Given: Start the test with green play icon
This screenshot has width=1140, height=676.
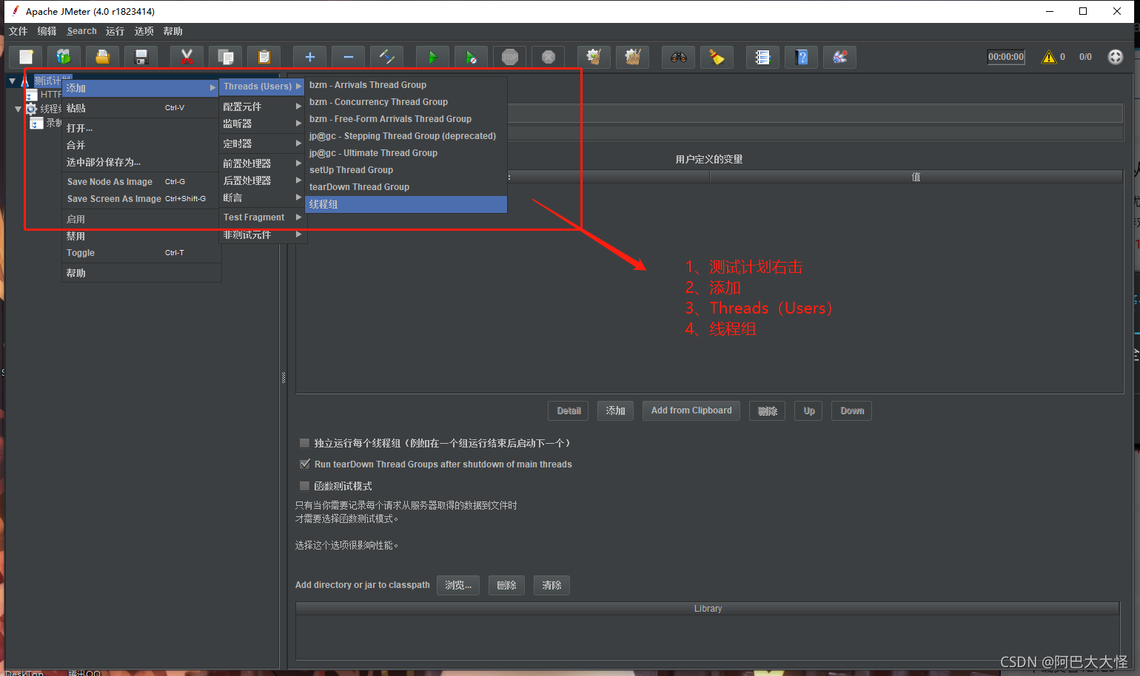Looking at the screenshot, I should (432, 57).
